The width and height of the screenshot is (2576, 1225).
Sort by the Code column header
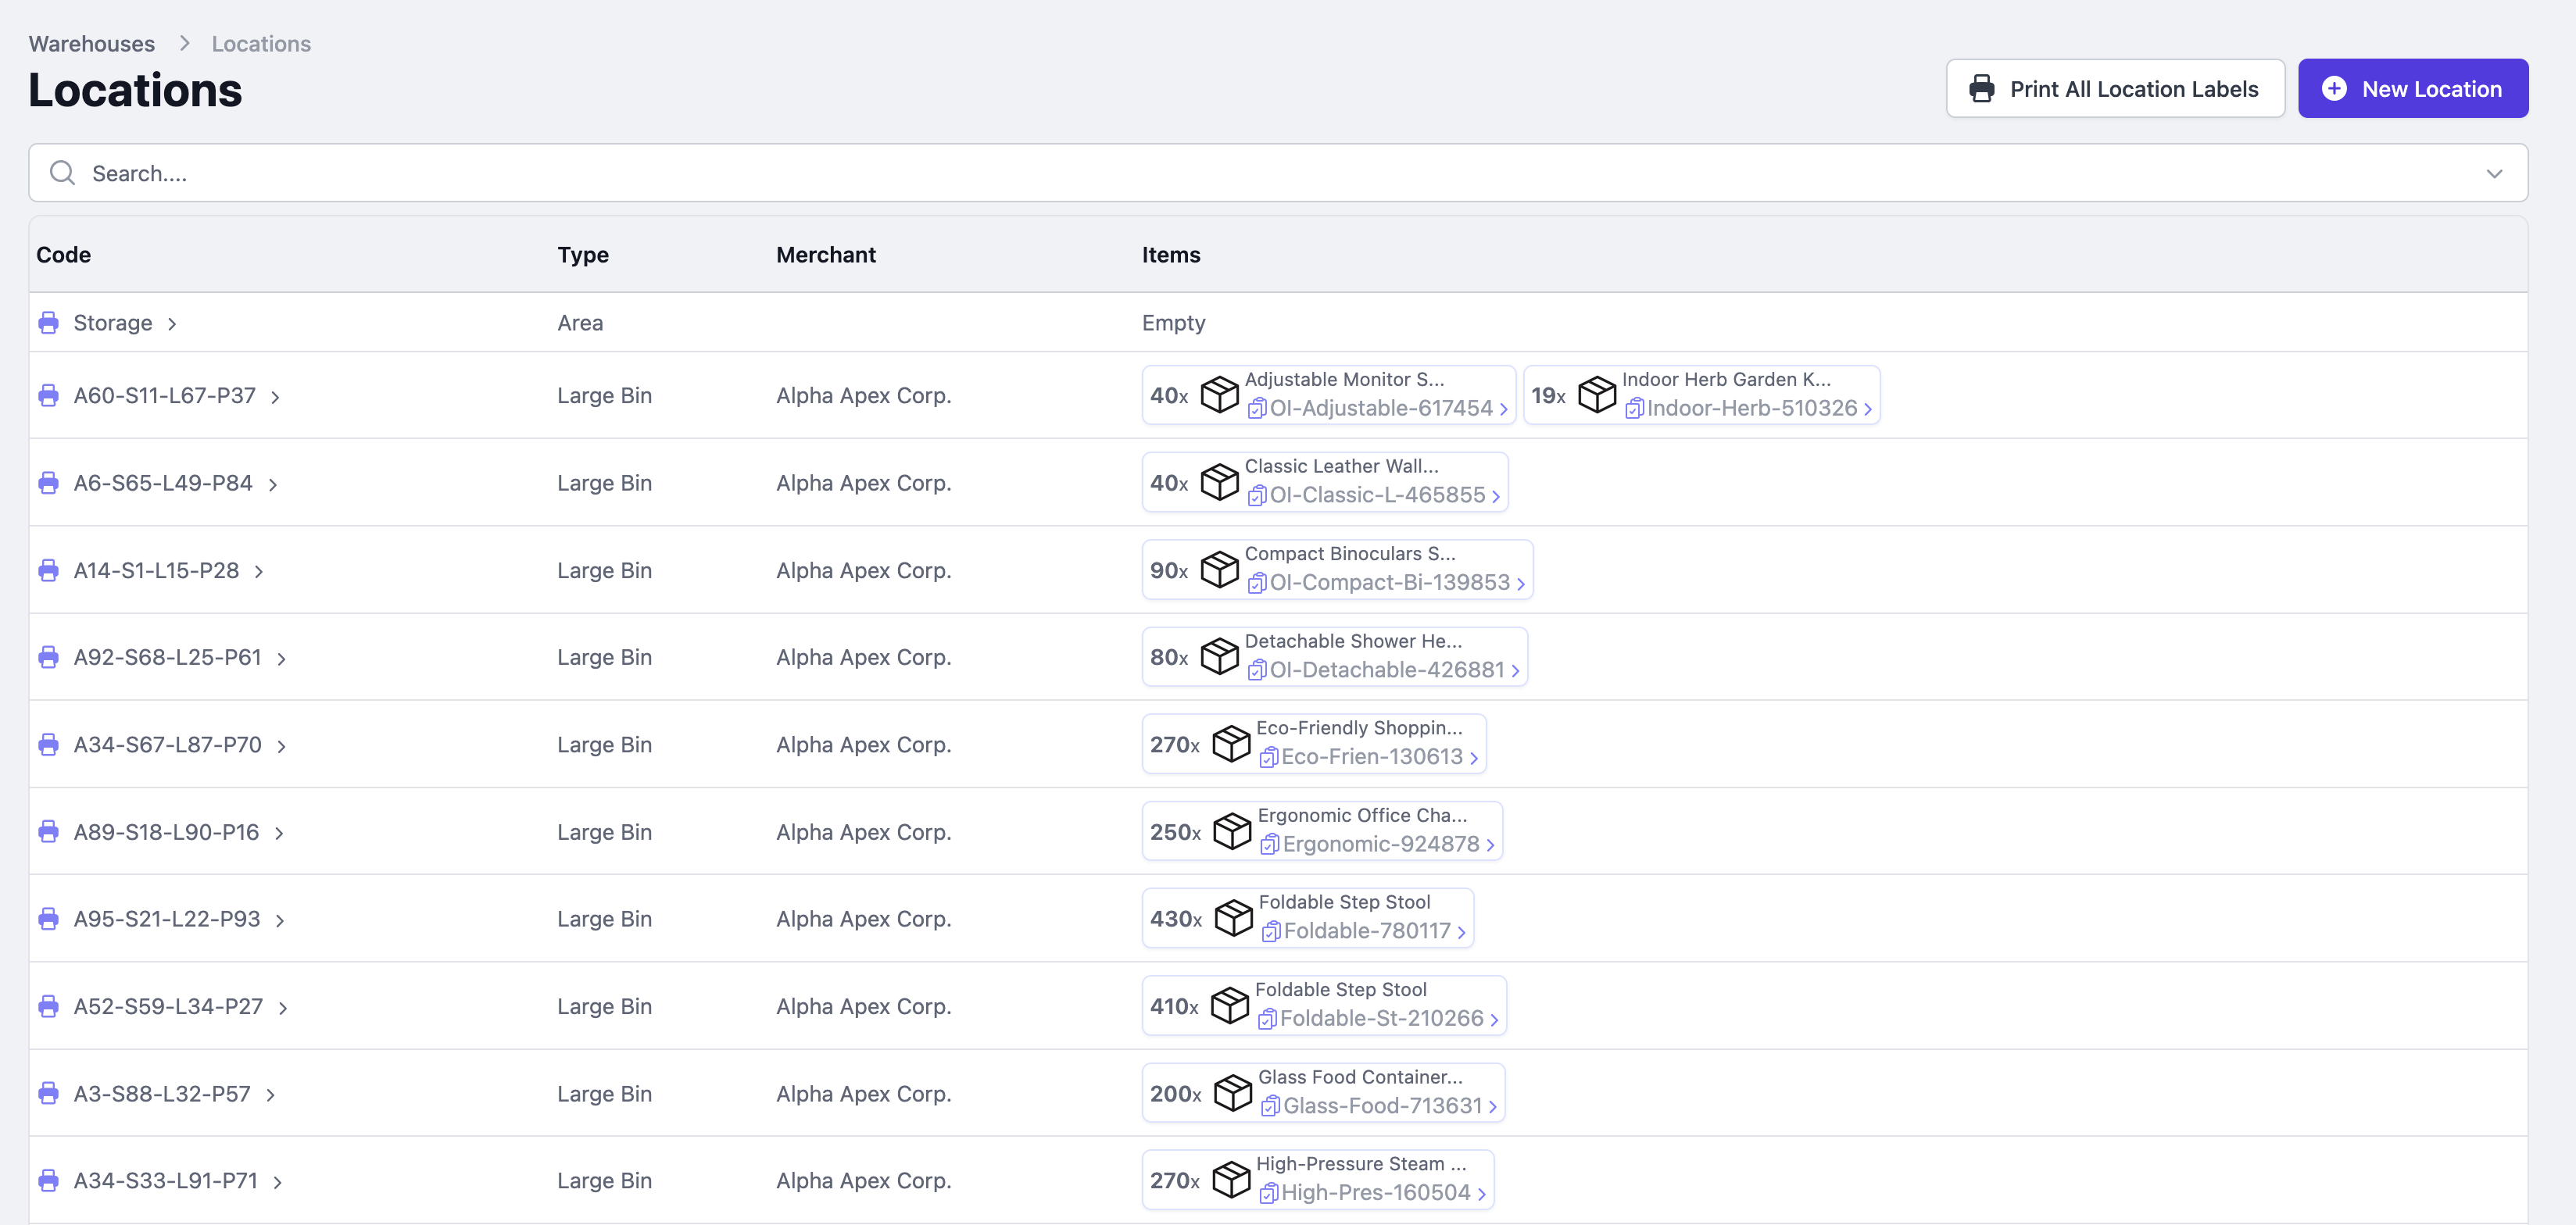point(64,255)
